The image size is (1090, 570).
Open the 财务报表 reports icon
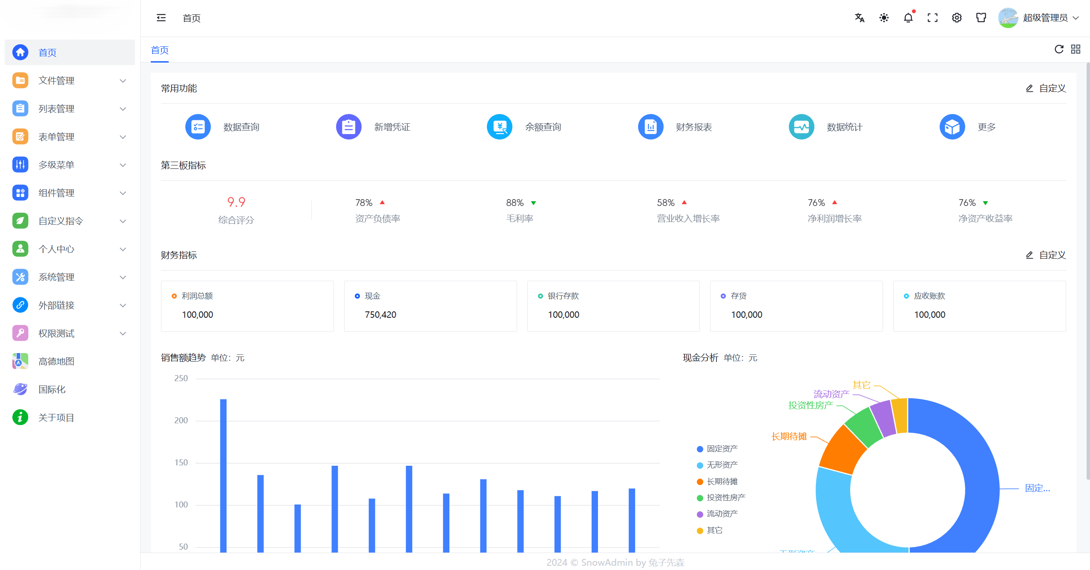tap(650, 126)
